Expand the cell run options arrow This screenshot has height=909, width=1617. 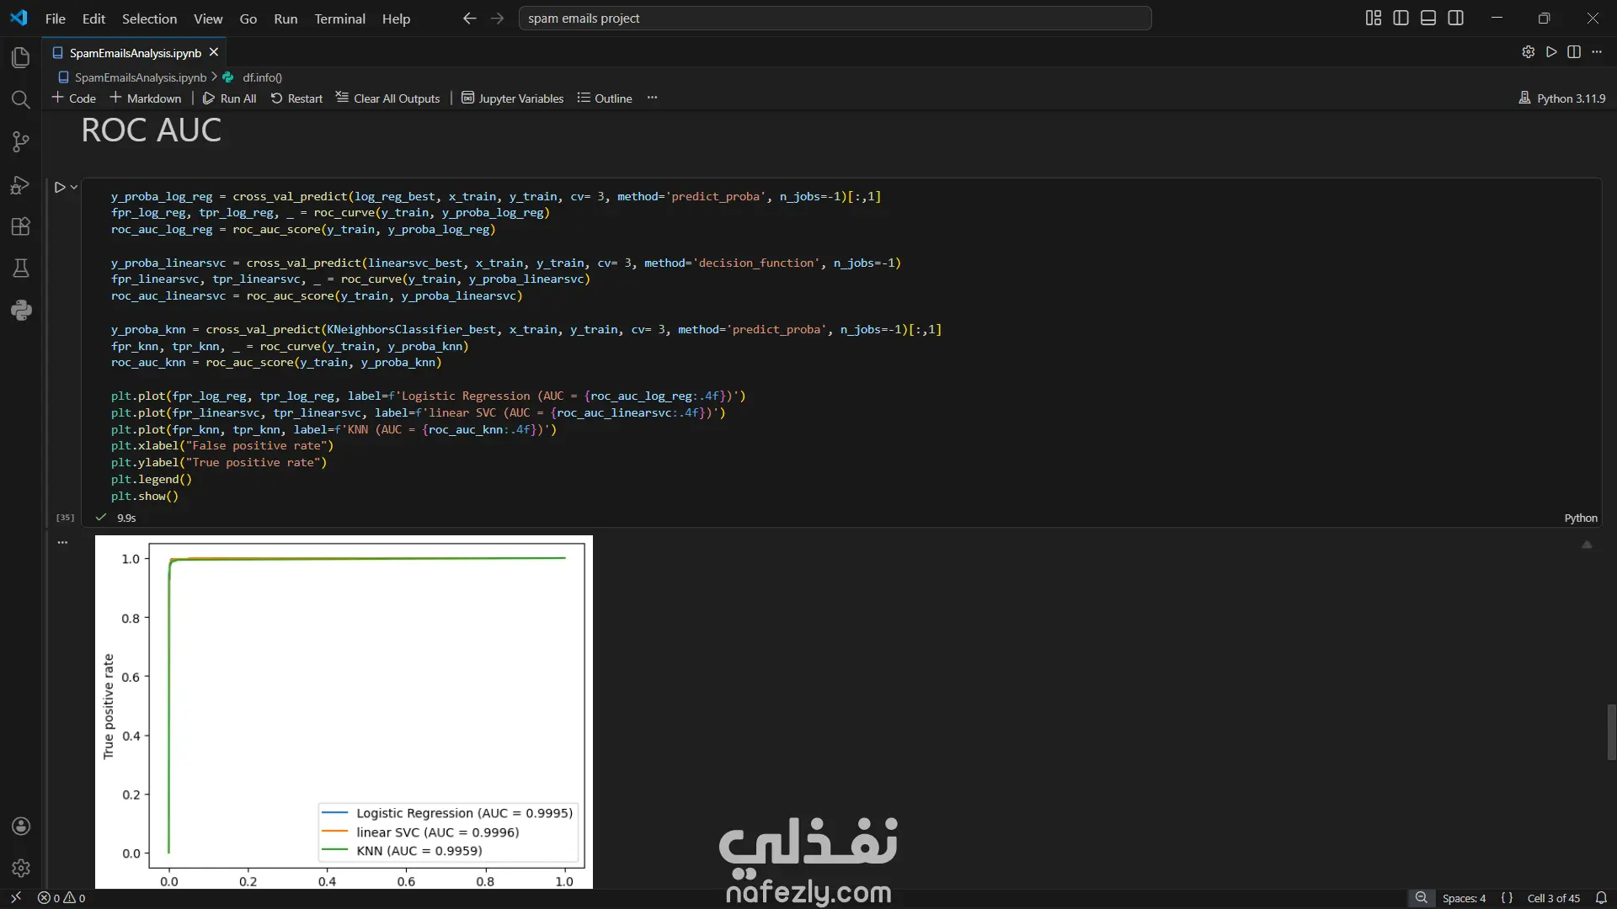pyautogui.click(x=74, y=187)
